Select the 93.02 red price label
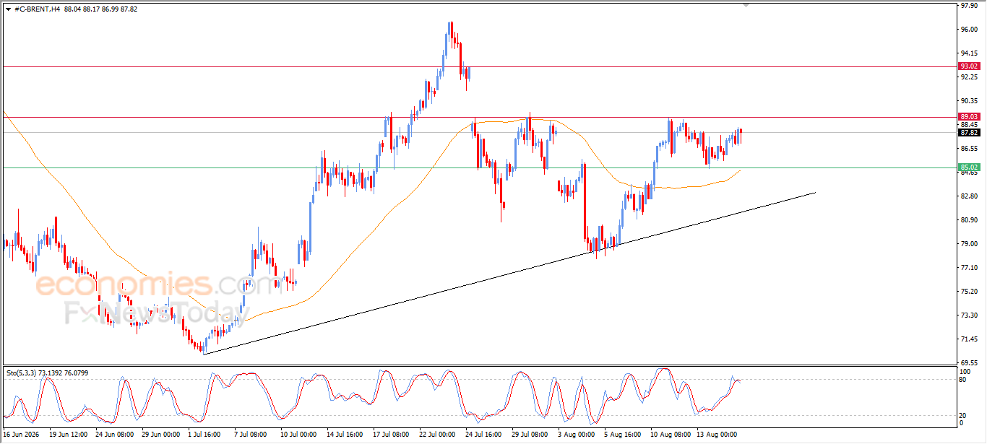This screenshot has height=444, width=987. [x=968, y=66]
